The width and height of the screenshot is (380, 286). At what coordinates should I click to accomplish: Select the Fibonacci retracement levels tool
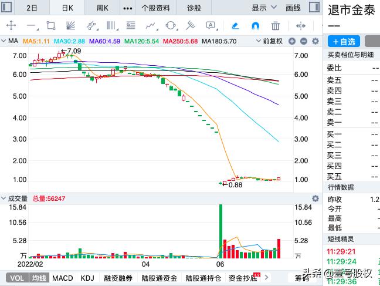(131, 25)
